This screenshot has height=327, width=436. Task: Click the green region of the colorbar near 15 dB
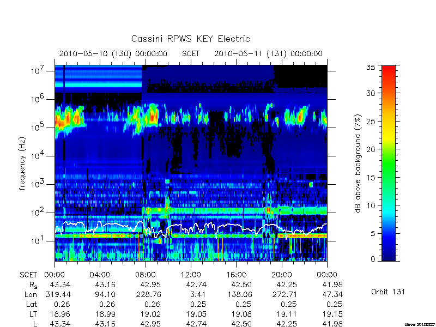pos(389,177)
